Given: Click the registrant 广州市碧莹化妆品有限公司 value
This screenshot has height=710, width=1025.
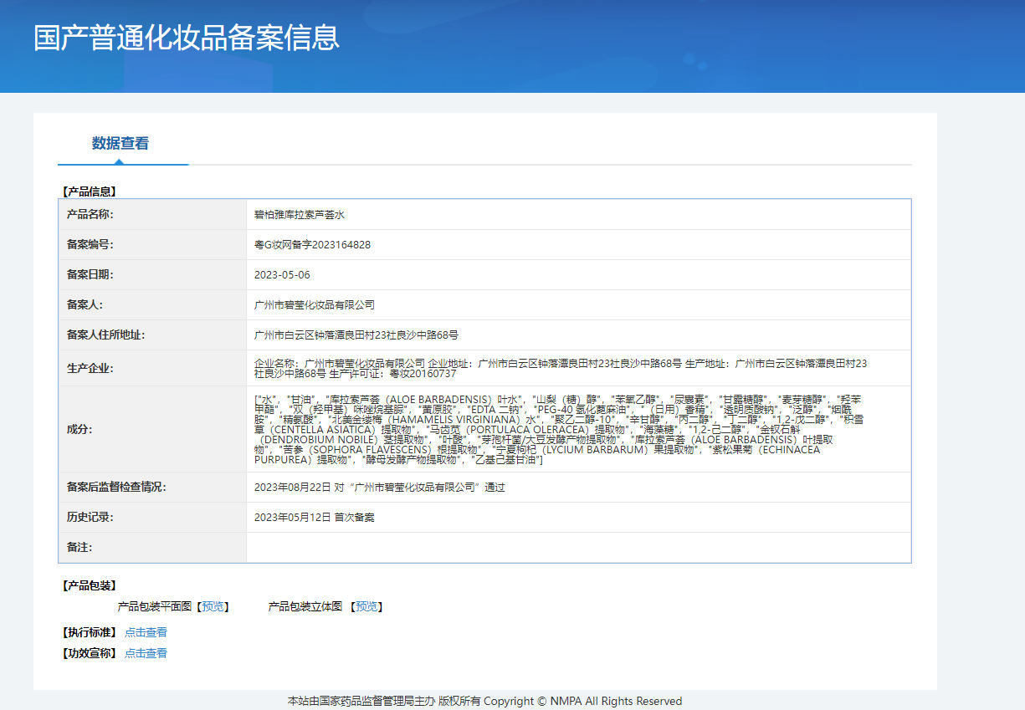Looking at the screenshot, I should 314,305.
